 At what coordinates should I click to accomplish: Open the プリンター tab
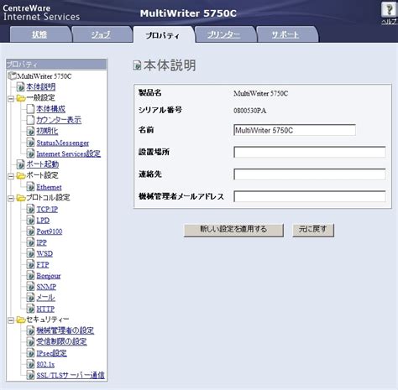223,34
